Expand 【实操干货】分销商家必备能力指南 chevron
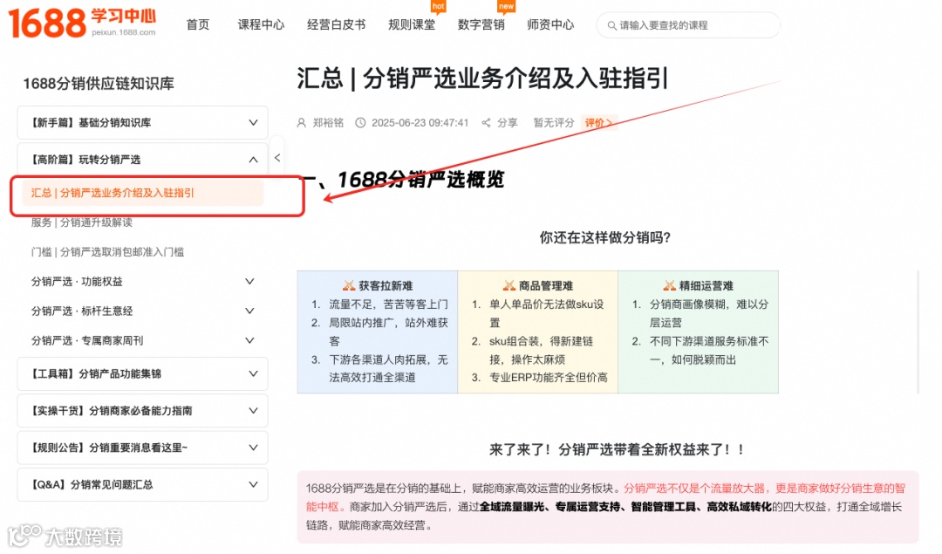Viewport: 942px width, 554px height. click(254, 411)
